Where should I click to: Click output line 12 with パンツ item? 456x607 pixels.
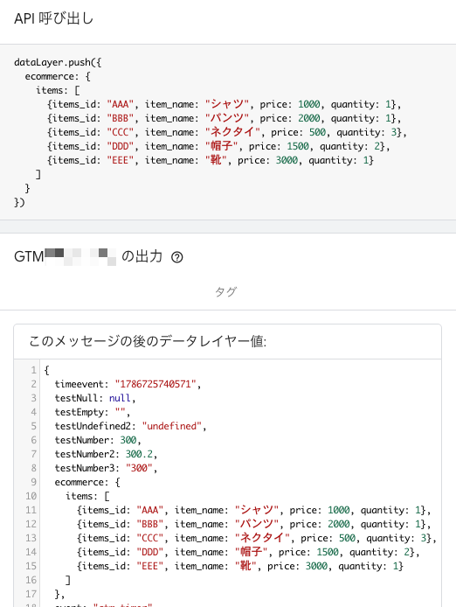tap(253, 524)
